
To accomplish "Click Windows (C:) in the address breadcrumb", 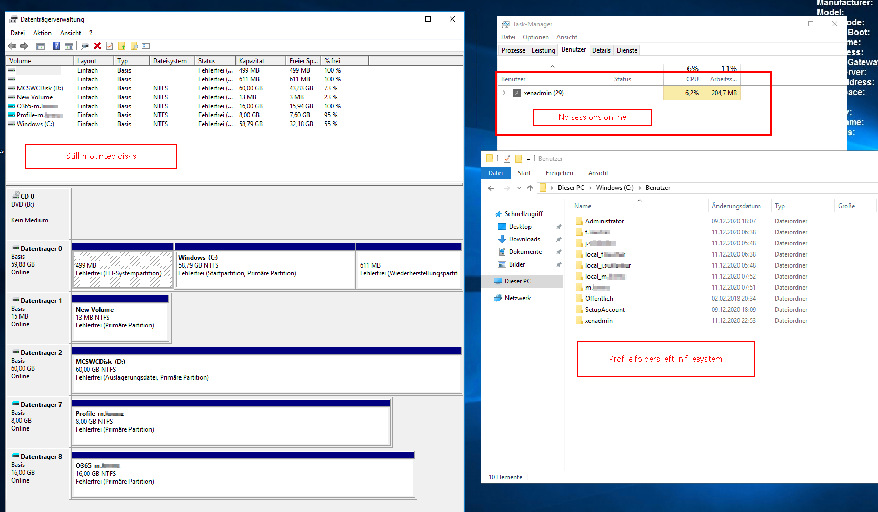I will [614, 188].
